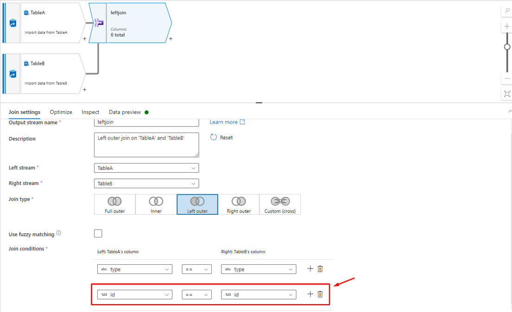Open operator dropdown in type row

[196, 269]
